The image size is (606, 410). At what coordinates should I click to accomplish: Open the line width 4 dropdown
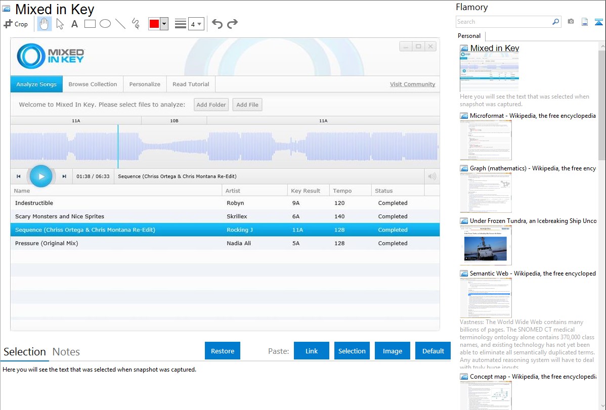click(196, 24)
